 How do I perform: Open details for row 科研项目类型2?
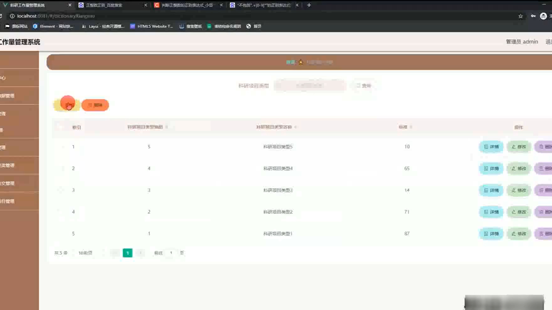click(491, 212)
